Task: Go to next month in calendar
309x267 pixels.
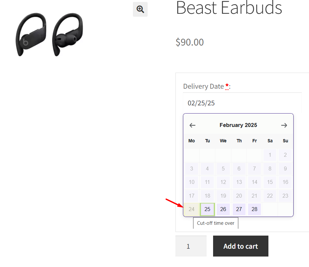Action: (284, 125)
